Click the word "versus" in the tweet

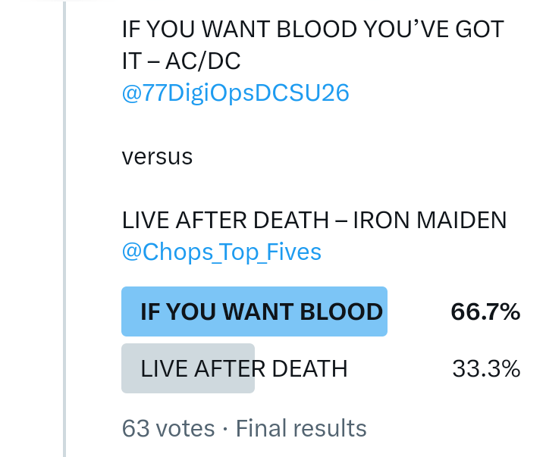coord(157,157)
